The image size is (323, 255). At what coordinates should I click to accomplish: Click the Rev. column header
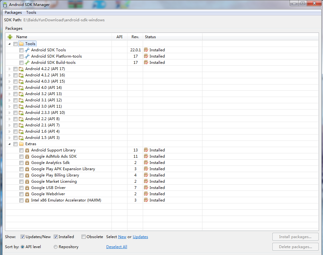135,37
